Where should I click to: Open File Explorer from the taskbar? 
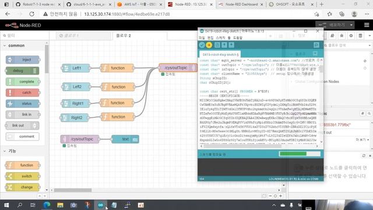(60, 205)
